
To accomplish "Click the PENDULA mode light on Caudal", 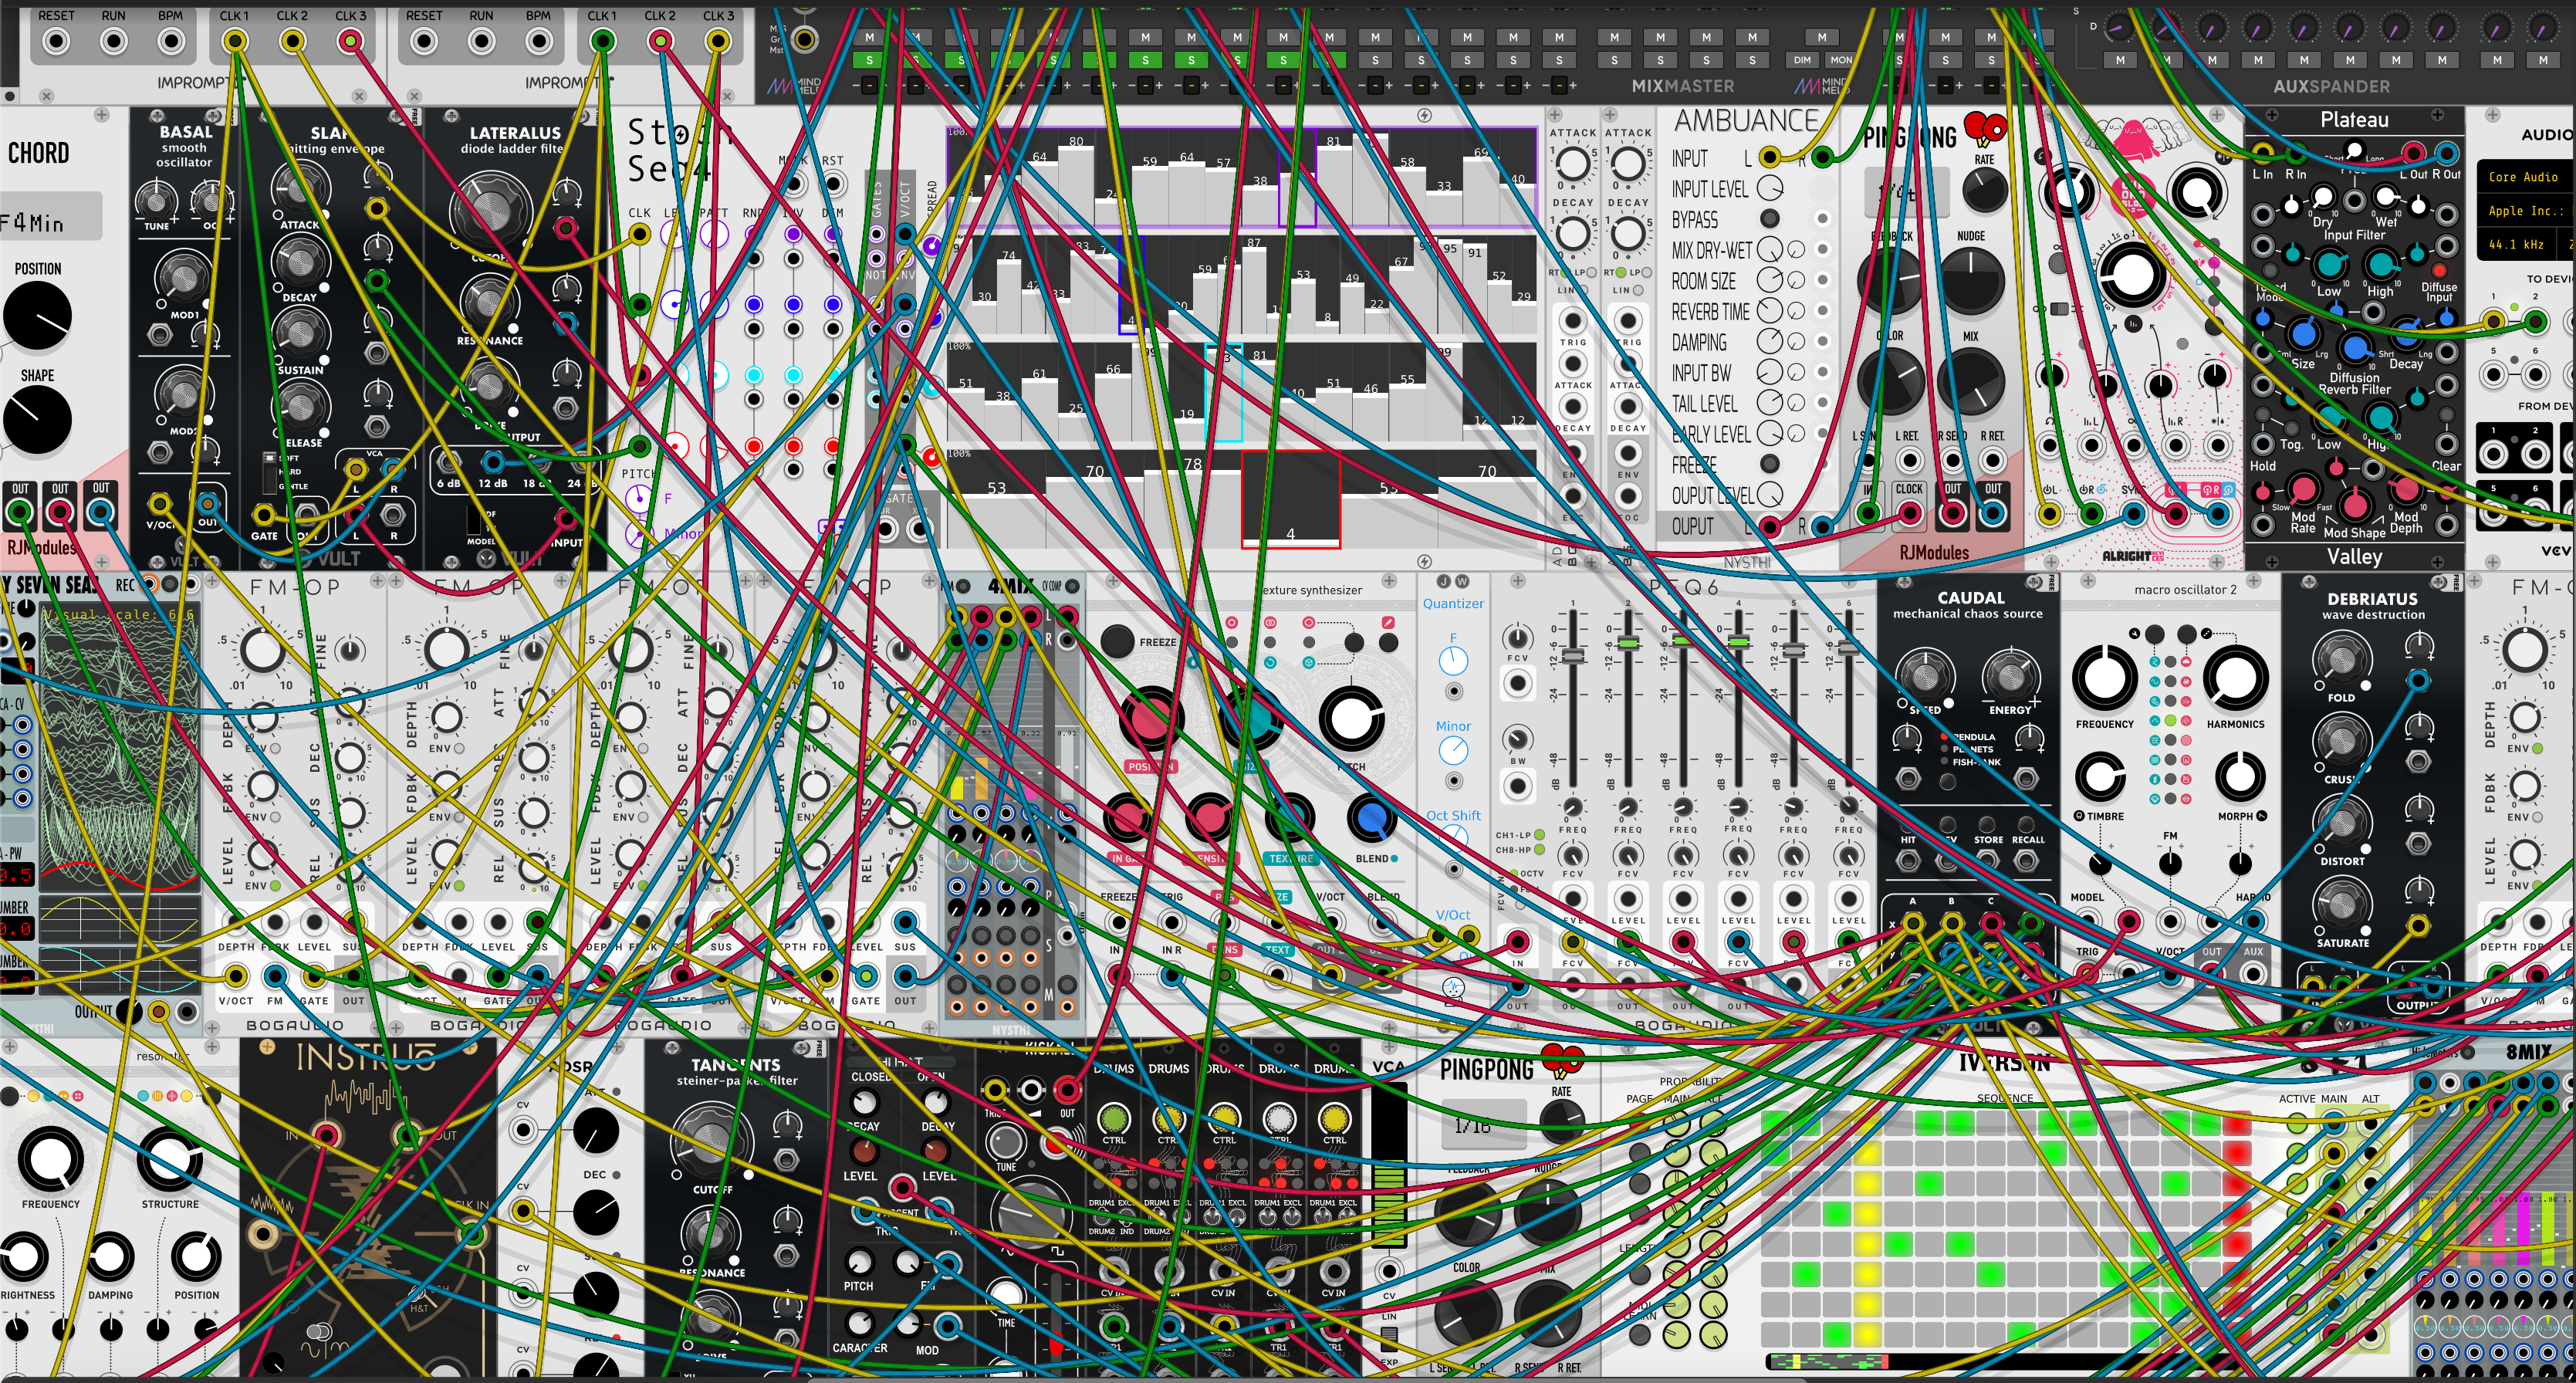I will (1944, 737).
